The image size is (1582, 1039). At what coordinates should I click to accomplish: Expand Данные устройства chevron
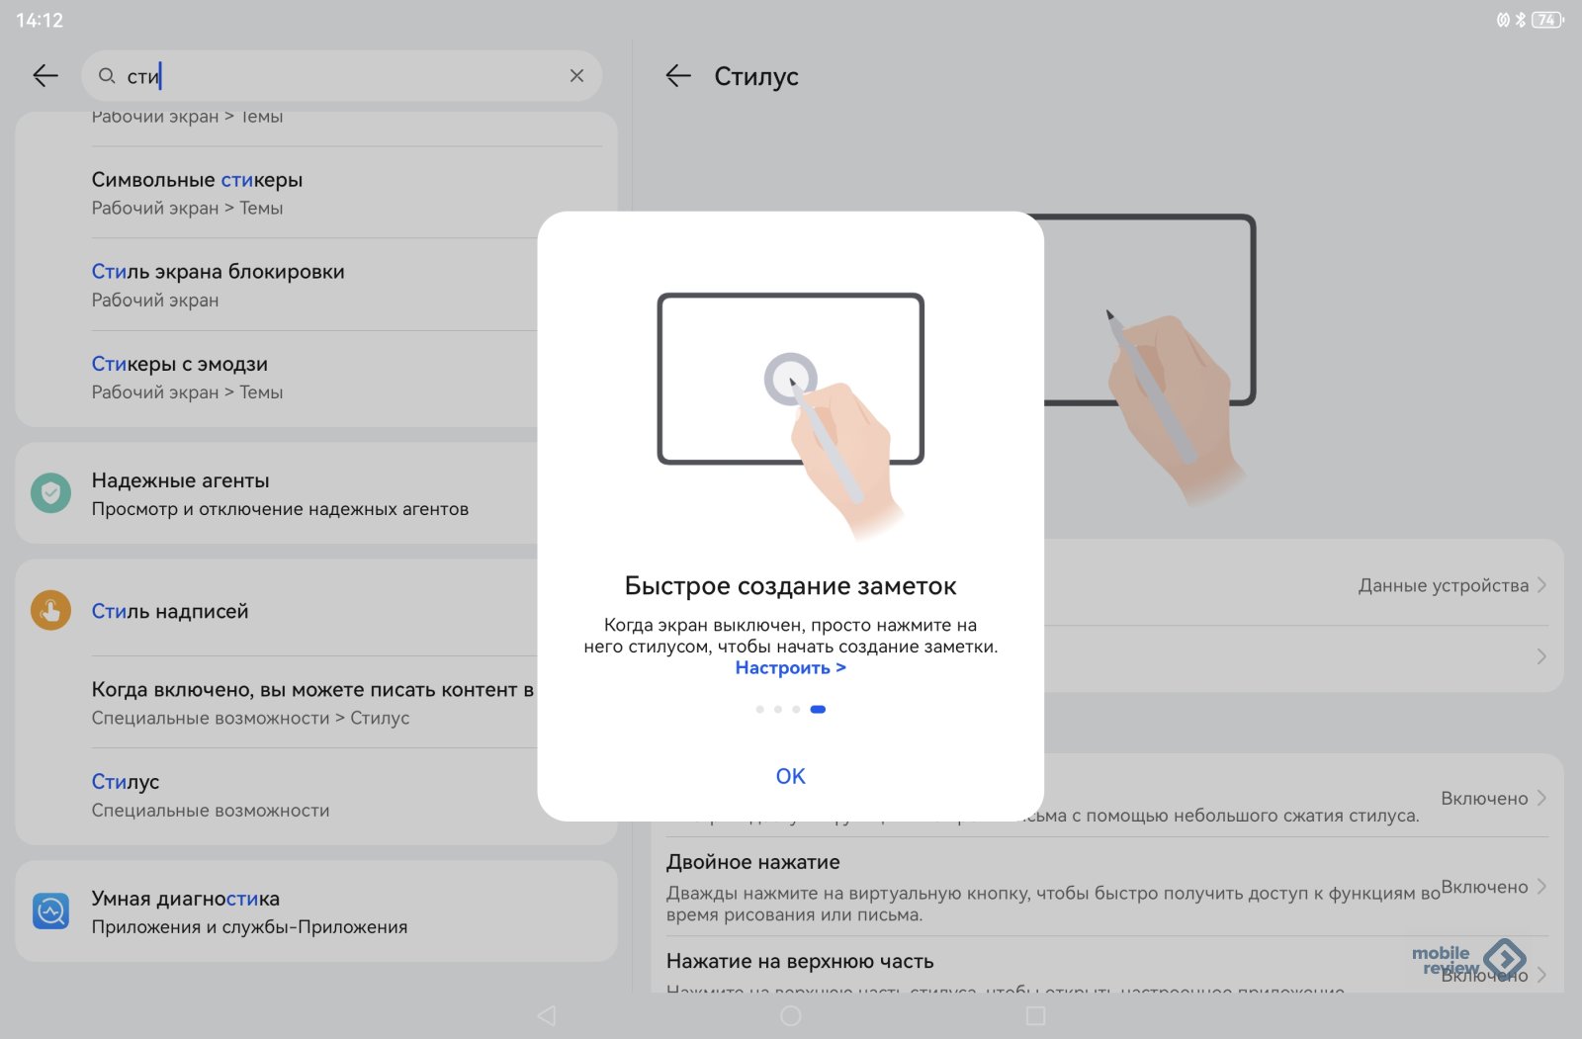point(1540,585)
